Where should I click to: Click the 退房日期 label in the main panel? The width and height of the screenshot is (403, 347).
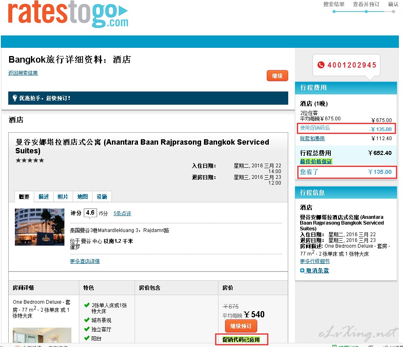click(204, 178)
